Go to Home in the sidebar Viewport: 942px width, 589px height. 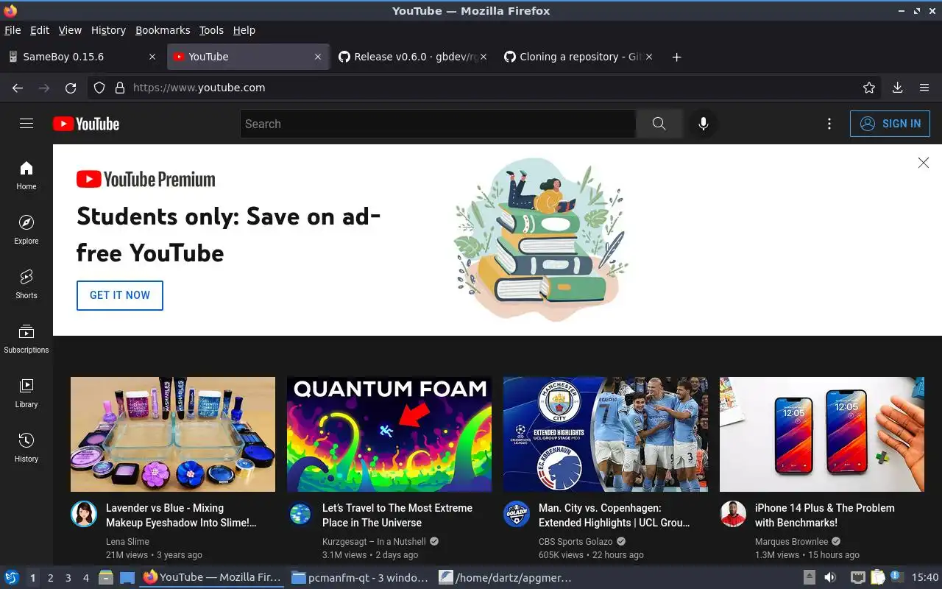26,175
